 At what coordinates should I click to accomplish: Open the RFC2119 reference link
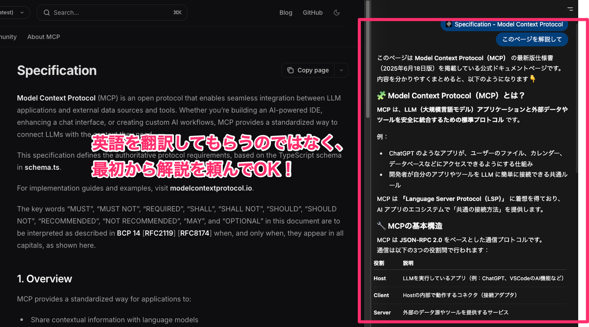pos(159,233)
